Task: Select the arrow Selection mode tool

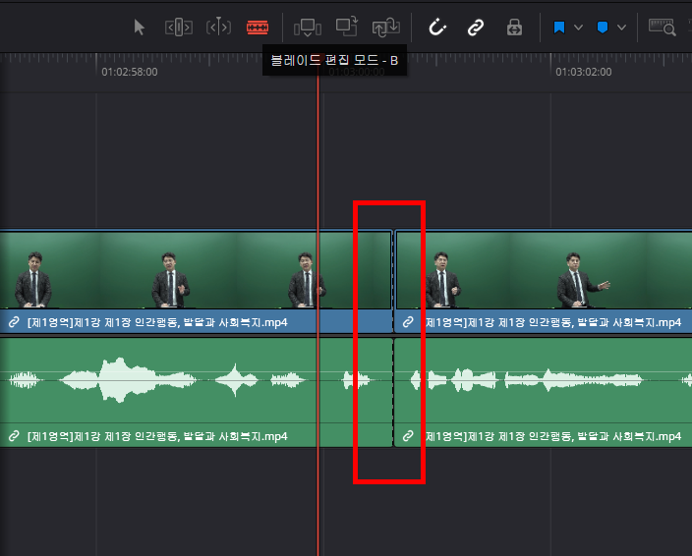Action: click(139, 28)
